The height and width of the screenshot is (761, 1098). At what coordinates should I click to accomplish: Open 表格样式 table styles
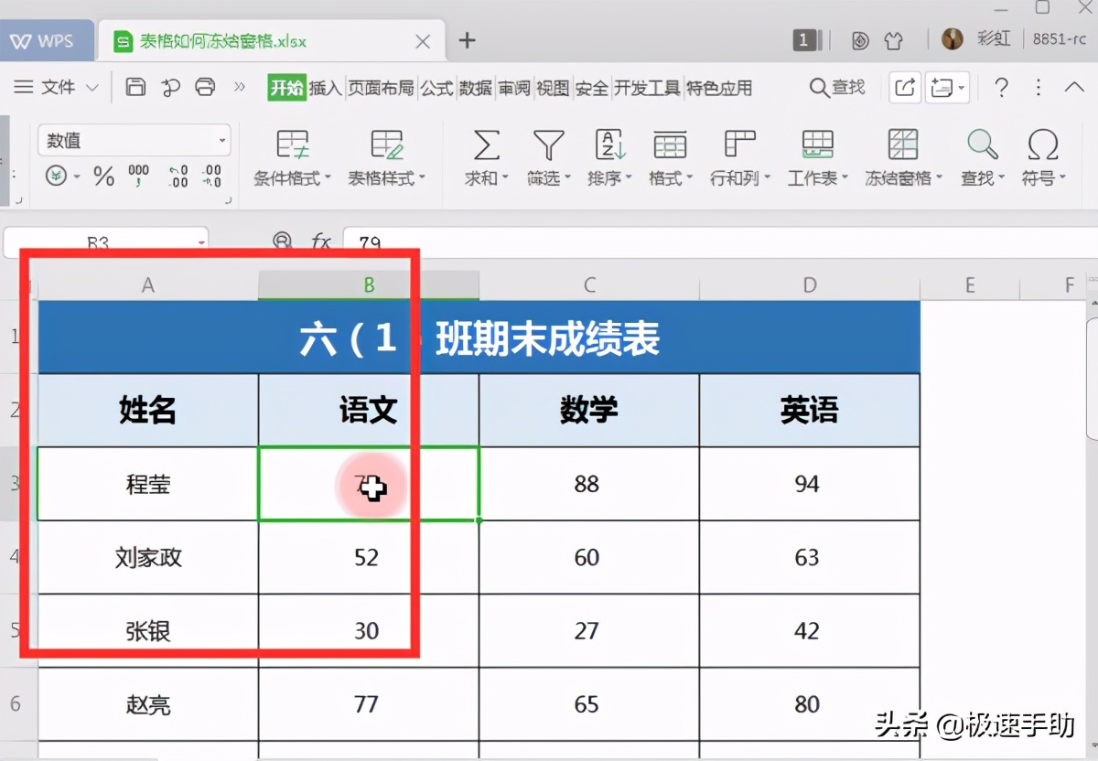pos(387,158)
